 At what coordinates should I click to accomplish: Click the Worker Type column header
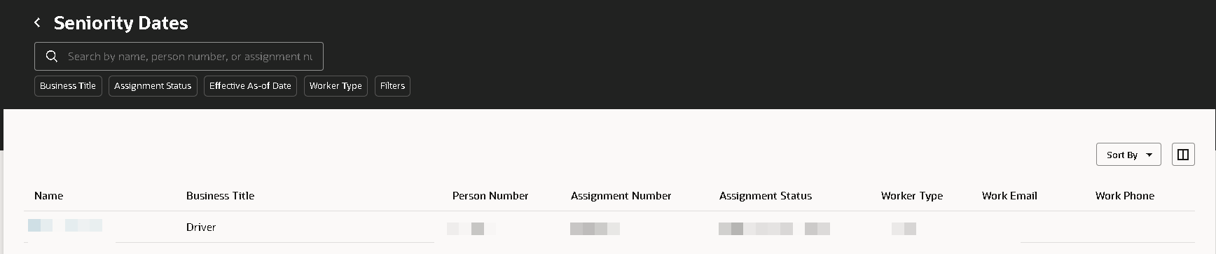tap(912, 196)
